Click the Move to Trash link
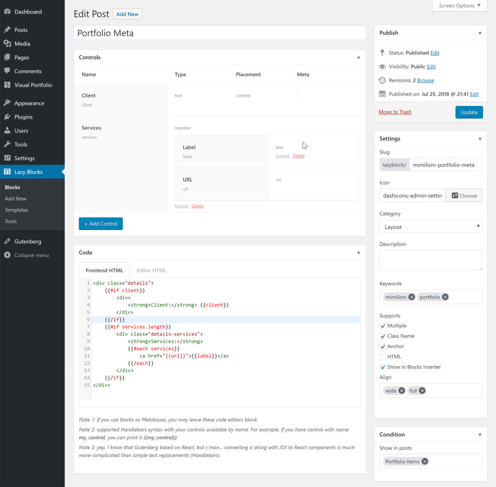 (395, 112)
